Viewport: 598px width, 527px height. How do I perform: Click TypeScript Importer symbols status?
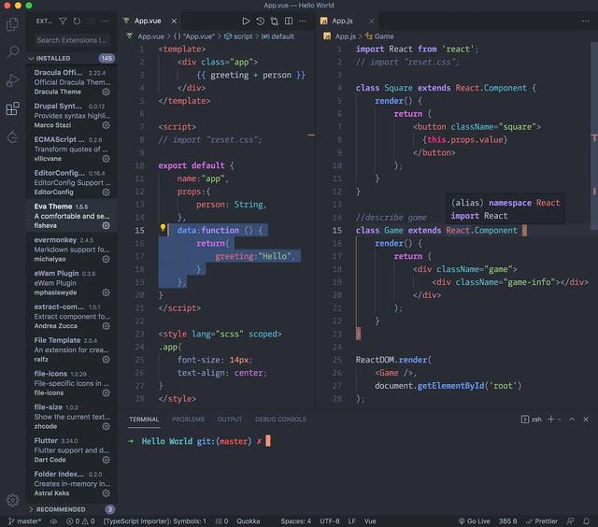tap(155, 520)
